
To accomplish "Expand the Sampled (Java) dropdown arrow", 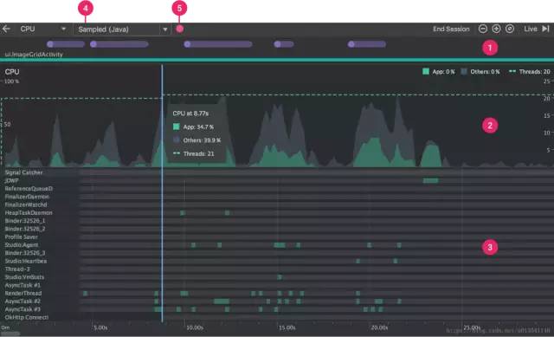I will point(165,29).
